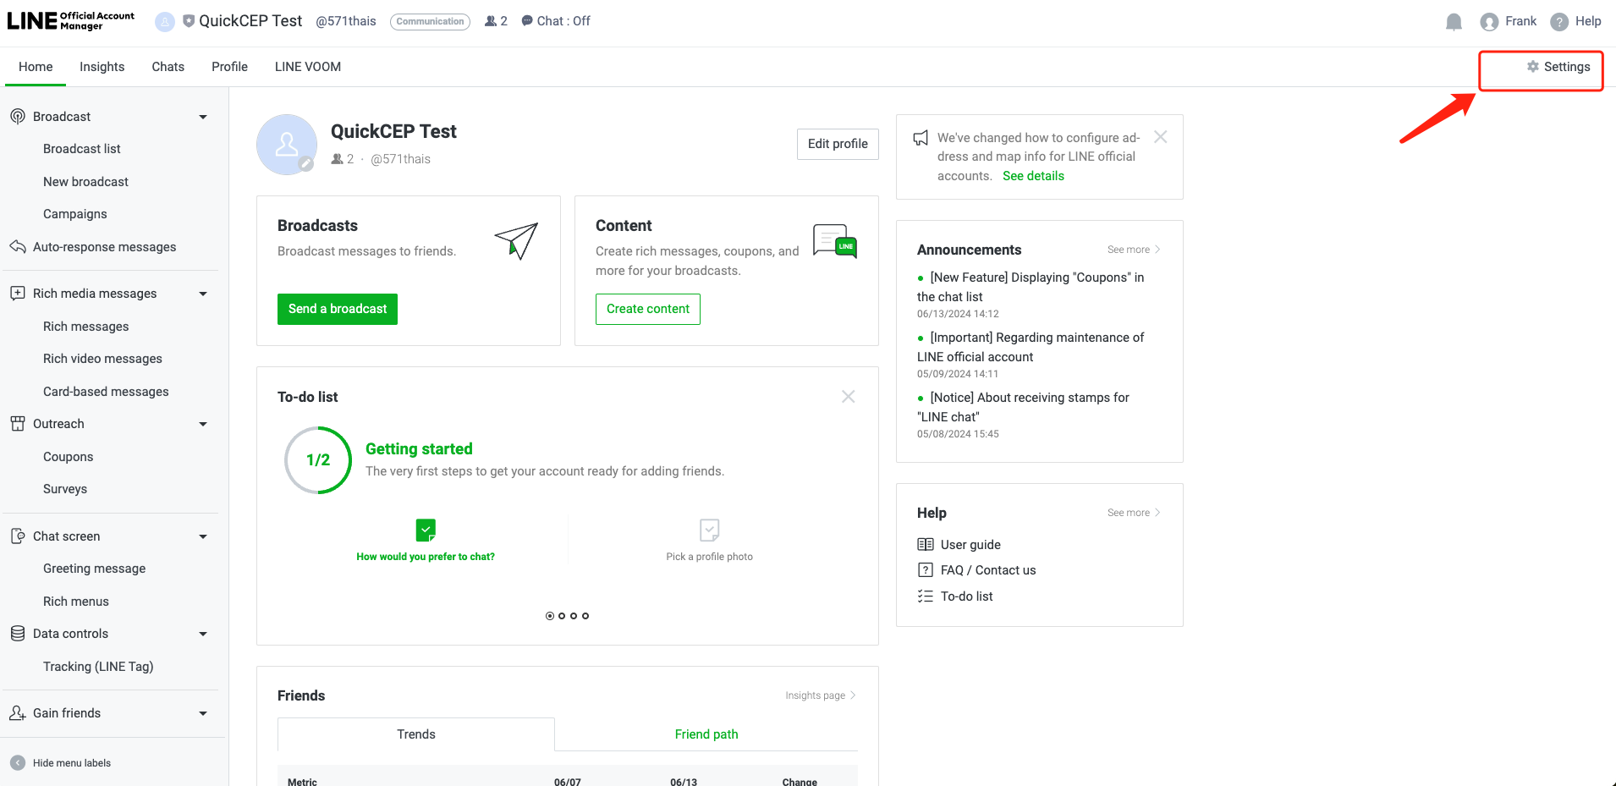Open the Broadcast list menu item
The height and width of the screenshot is (786, 1616).
[82, 149]
